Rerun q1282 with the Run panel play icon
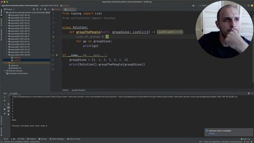This screenshot has width=254, height=143. pos(4,97)
